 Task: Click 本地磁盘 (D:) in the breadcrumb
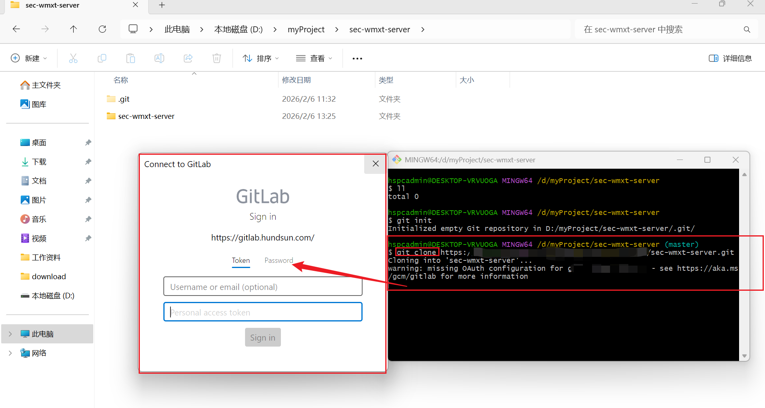pyautogui.click(x=238, y=30)
